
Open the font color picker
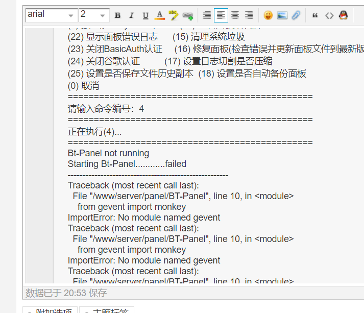[x=160, y=15]
